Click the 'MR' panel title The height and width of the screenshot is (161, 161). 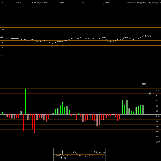click(144, 84)
